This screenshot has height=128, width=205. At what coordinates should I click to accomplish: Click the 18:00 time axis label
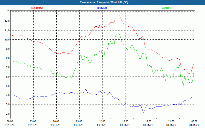149,121
